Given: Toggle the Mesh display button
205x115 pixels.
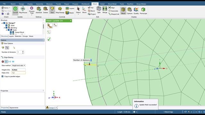Looking at the screenshot, I should click(x=123, y=11).
